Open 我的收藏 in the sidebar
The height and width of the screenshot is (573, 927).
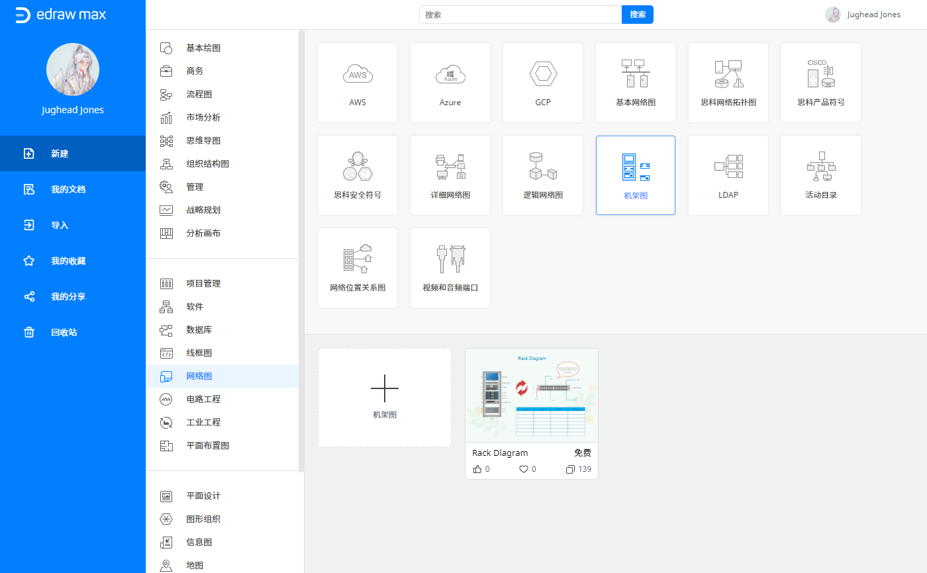tap(73, 261)
